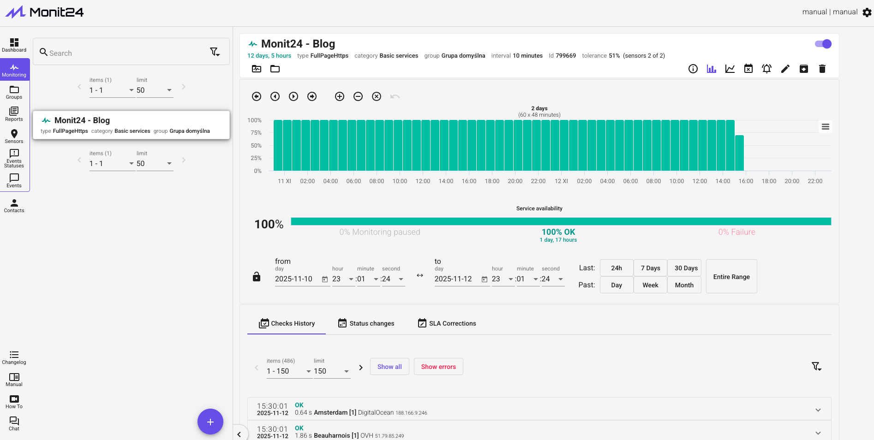874x440 pixels.
Task: Toggle the date range padlock
Action: coord(257,277)
